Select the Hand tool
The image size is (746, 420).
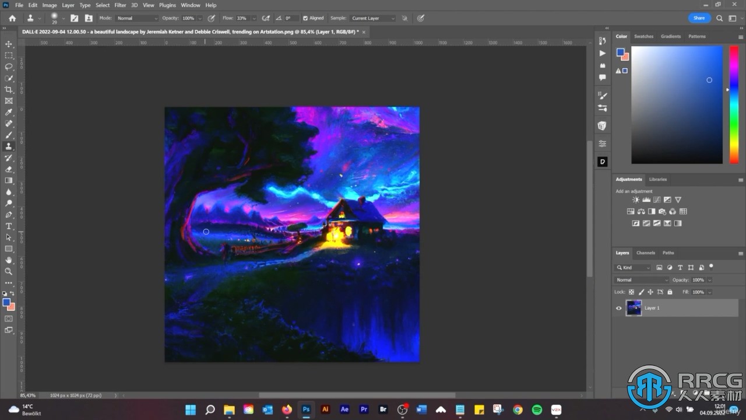[9, 260]
